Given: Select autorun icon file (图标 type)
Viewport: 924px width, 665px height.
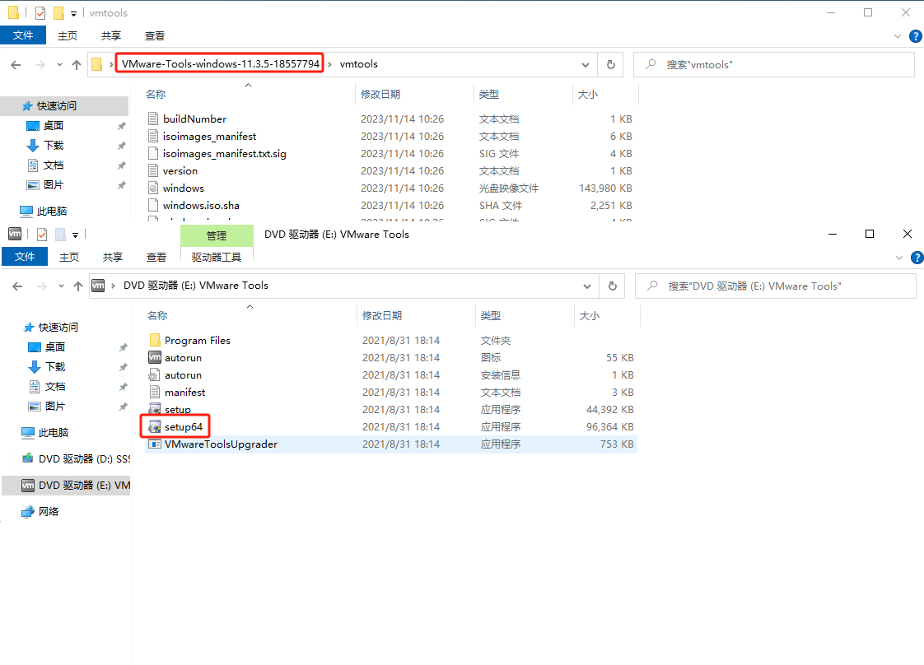Looking at the screenshot, I should click(184, 357).
